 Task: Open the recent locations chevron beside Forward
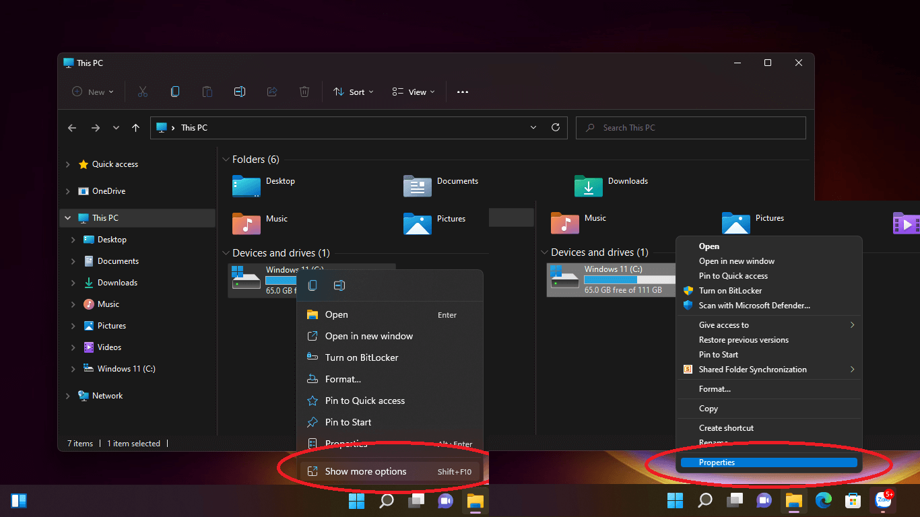116,127
